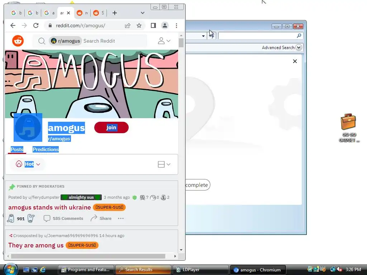Image resolution: width=367 pixels, height=275 pixels.
Task: Click Show Desktop quick launch icon
Action: click(26, 270)
